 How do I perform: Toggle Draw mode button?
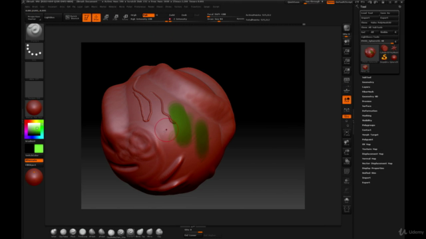click(96, 18)
